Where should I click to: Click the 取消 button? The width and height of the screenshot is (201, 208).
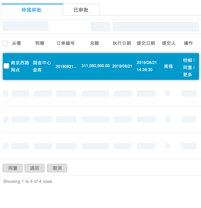click(57, 168)
